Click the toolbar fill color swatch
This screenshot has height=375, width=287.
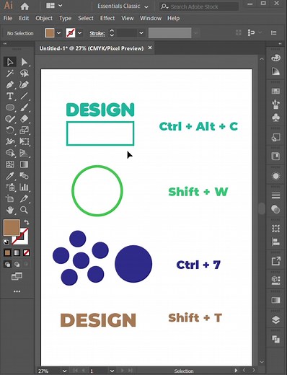12,227
